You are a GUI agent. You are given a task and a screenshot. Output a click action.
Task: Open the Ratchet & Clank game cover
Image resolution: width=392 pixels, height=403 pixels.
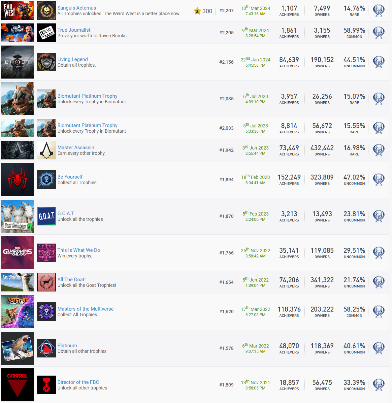coord(17,312)
